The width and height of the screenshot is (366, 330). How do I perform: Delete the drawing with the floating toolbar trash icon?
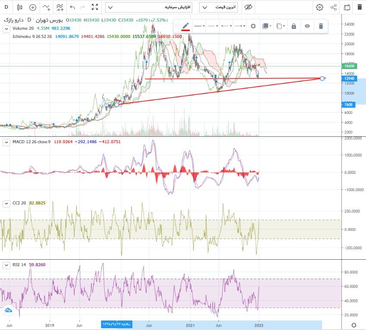coord(321,26)
